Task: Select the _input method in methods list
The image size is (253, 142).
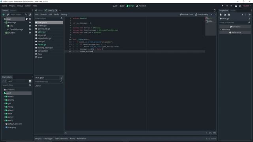Action: [x=38, y=86]
